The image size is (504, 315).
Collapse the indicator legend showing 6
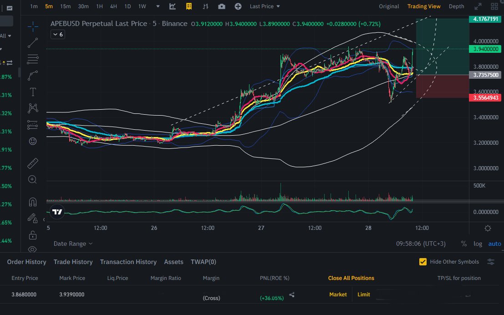click(x=58, y=35)
